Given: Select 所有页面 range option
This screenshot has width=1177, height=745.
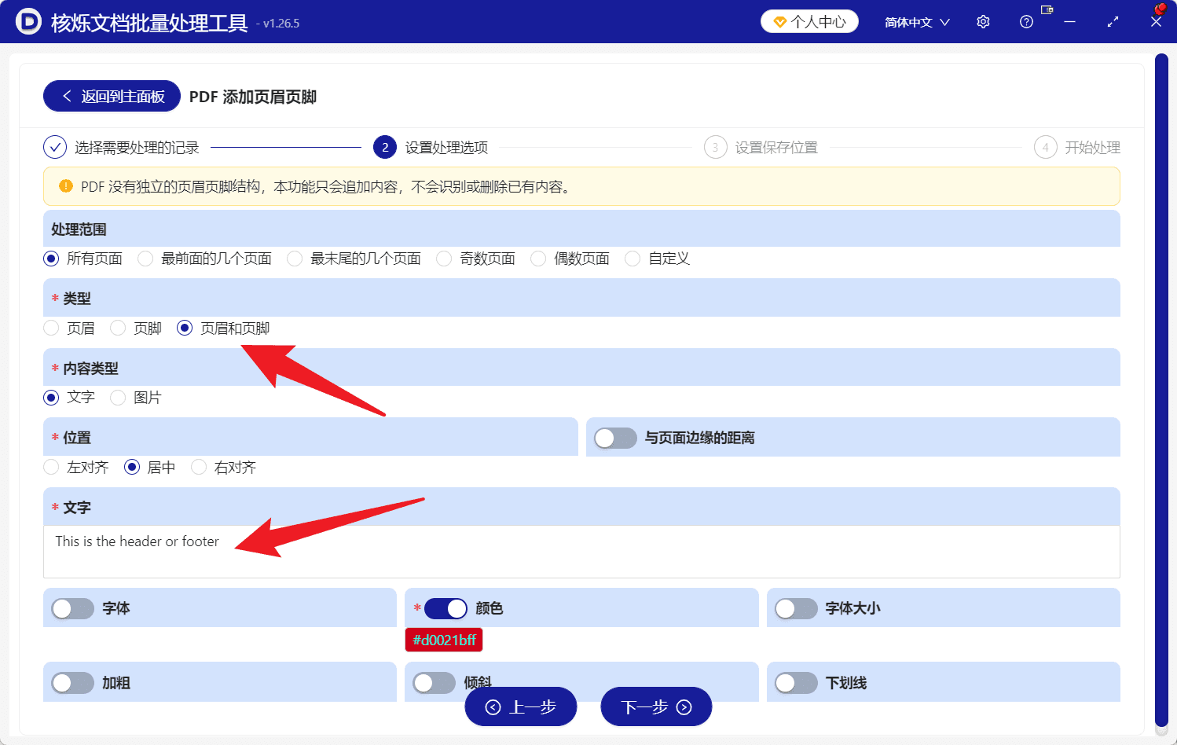Looking at the screenshot, I should [x=82, y=259].
